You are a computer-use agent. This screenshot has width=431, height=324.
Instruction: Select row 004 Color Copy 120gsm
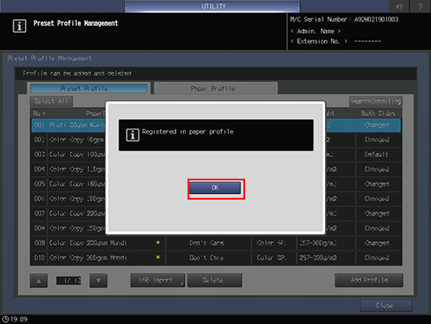[216, 170]
